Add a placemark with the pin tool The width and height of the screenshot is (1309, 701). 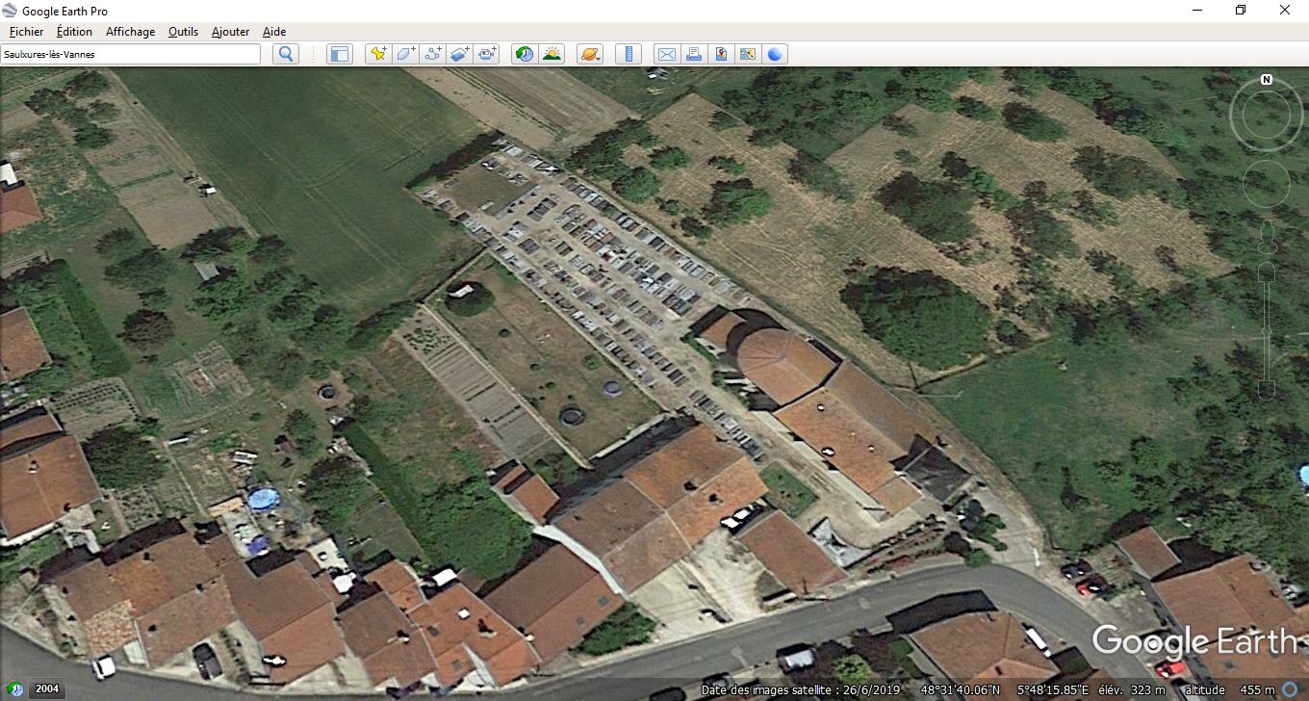378,54
